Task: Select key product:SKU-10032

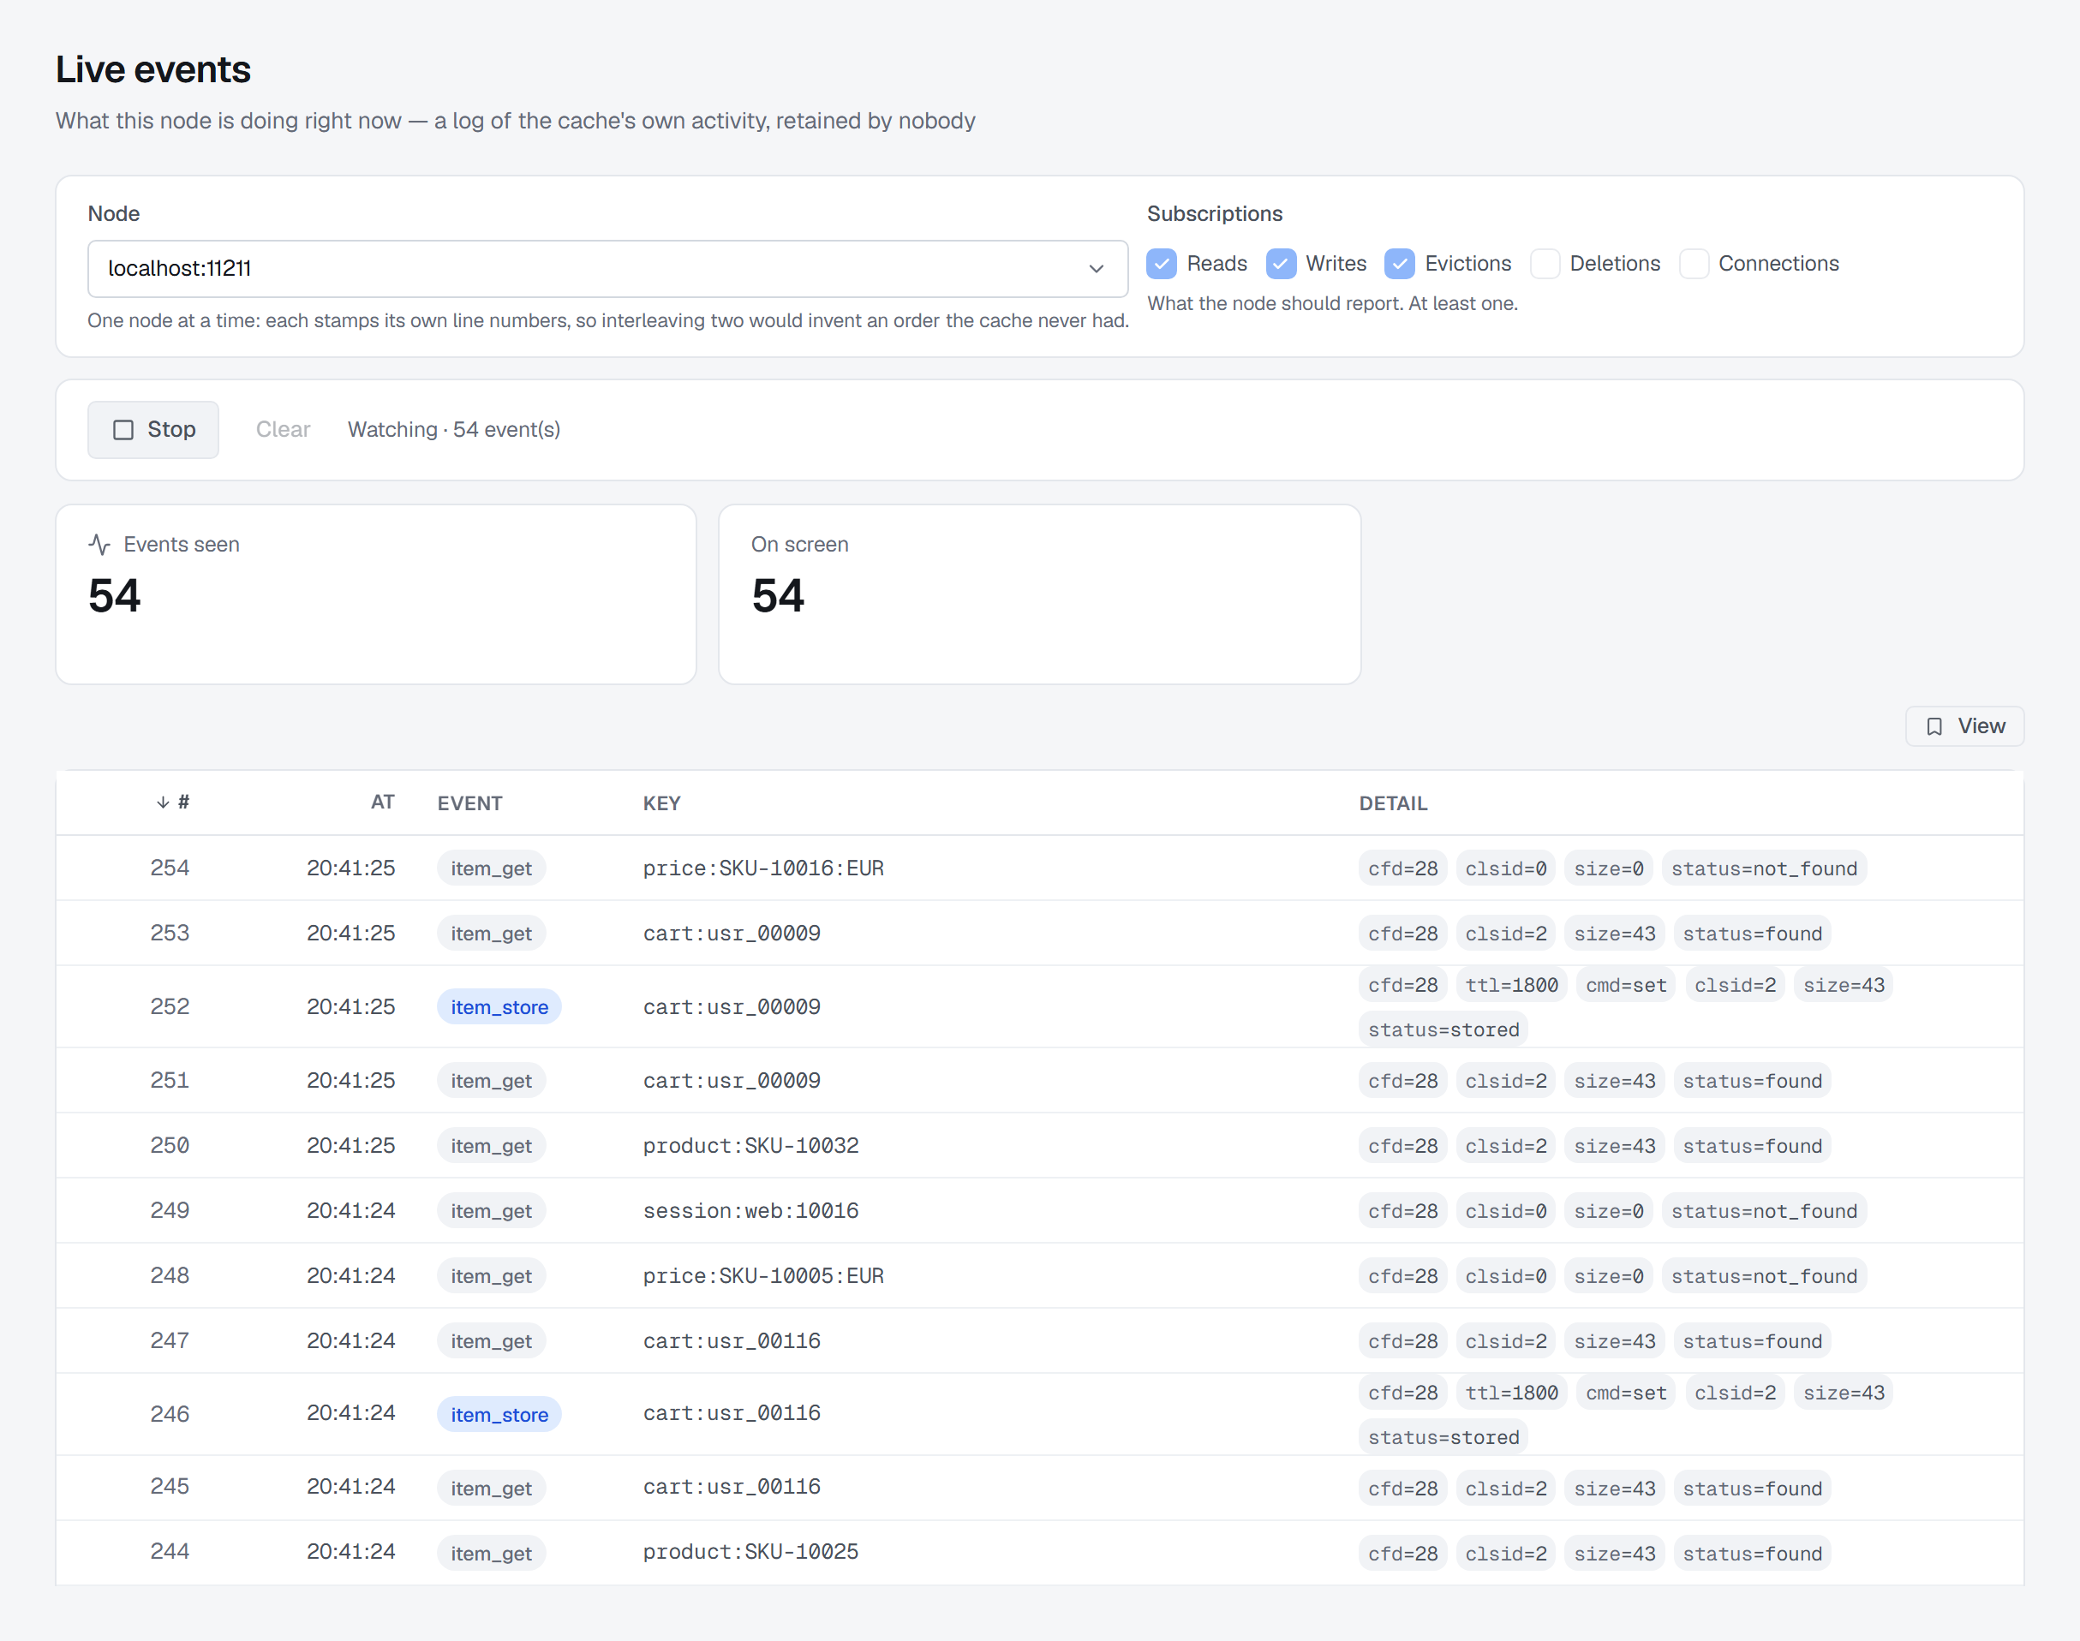Action: point(750,1146)
